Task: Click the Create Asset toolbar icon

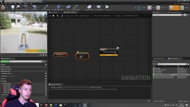Action: pyautogui.click(x=34, y=7)
